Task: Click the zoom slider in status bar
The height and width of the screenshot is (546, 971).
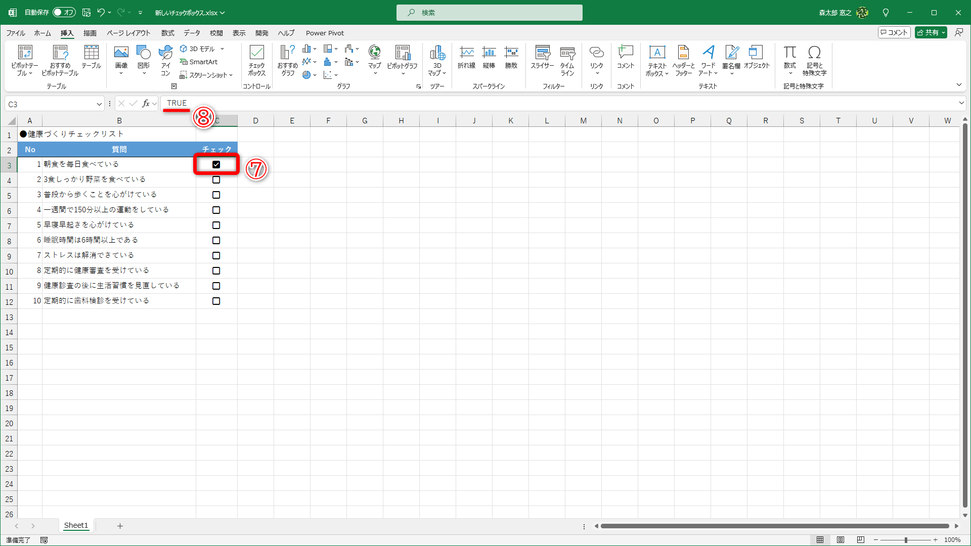Action: (905, 540)
